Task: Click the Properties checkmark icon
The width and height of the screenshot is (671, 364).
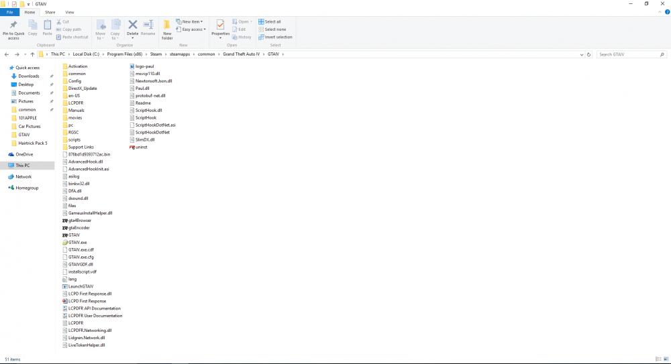Action: click(x=220, y=25)
